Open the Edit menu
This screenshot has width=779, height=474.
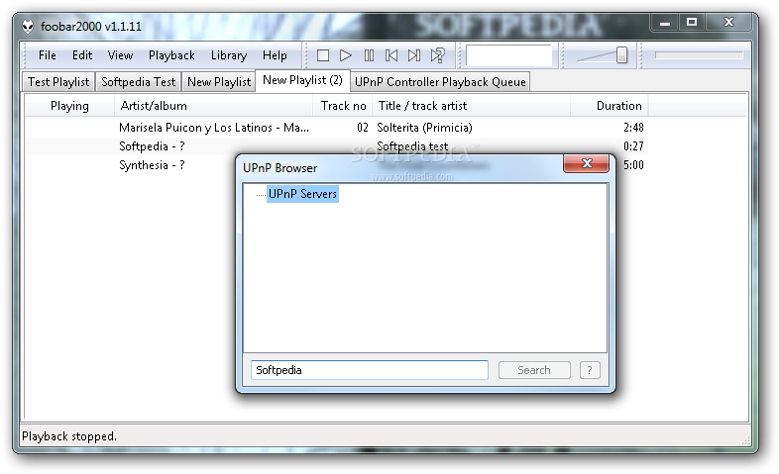click(82, 55)
